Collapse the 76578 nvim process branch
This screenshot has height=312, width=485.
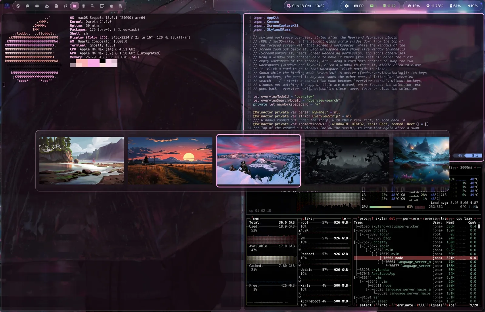pos(369,250)
